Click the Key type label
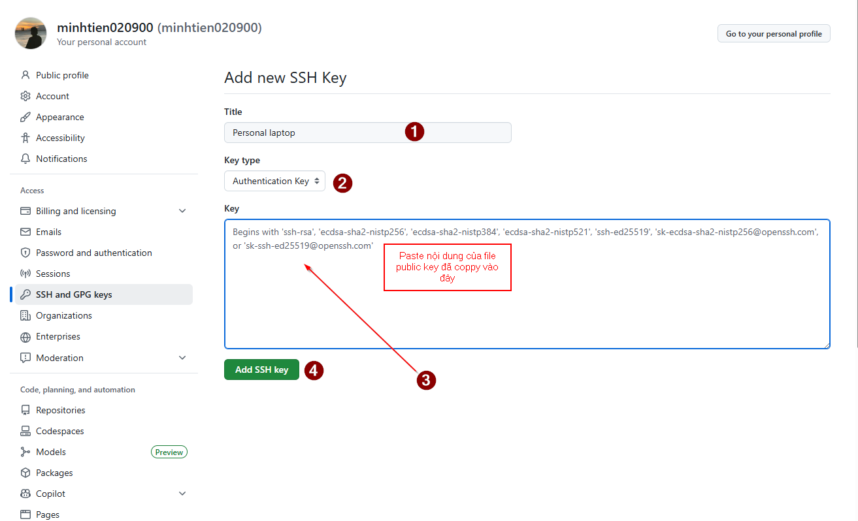This screenshot has width=858, height=521. pos(242,160)
